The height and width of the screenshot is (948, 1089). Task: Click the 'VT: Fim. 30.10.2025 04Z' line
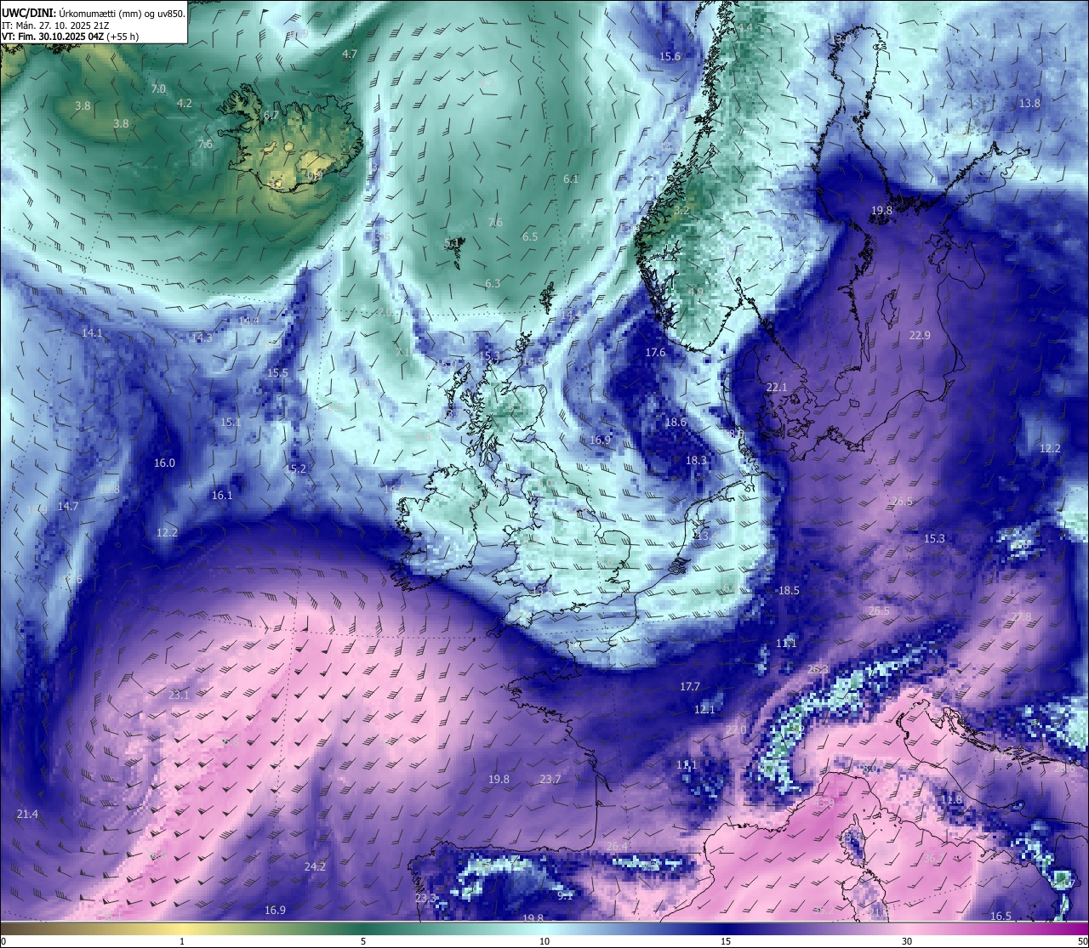(70, 37)
